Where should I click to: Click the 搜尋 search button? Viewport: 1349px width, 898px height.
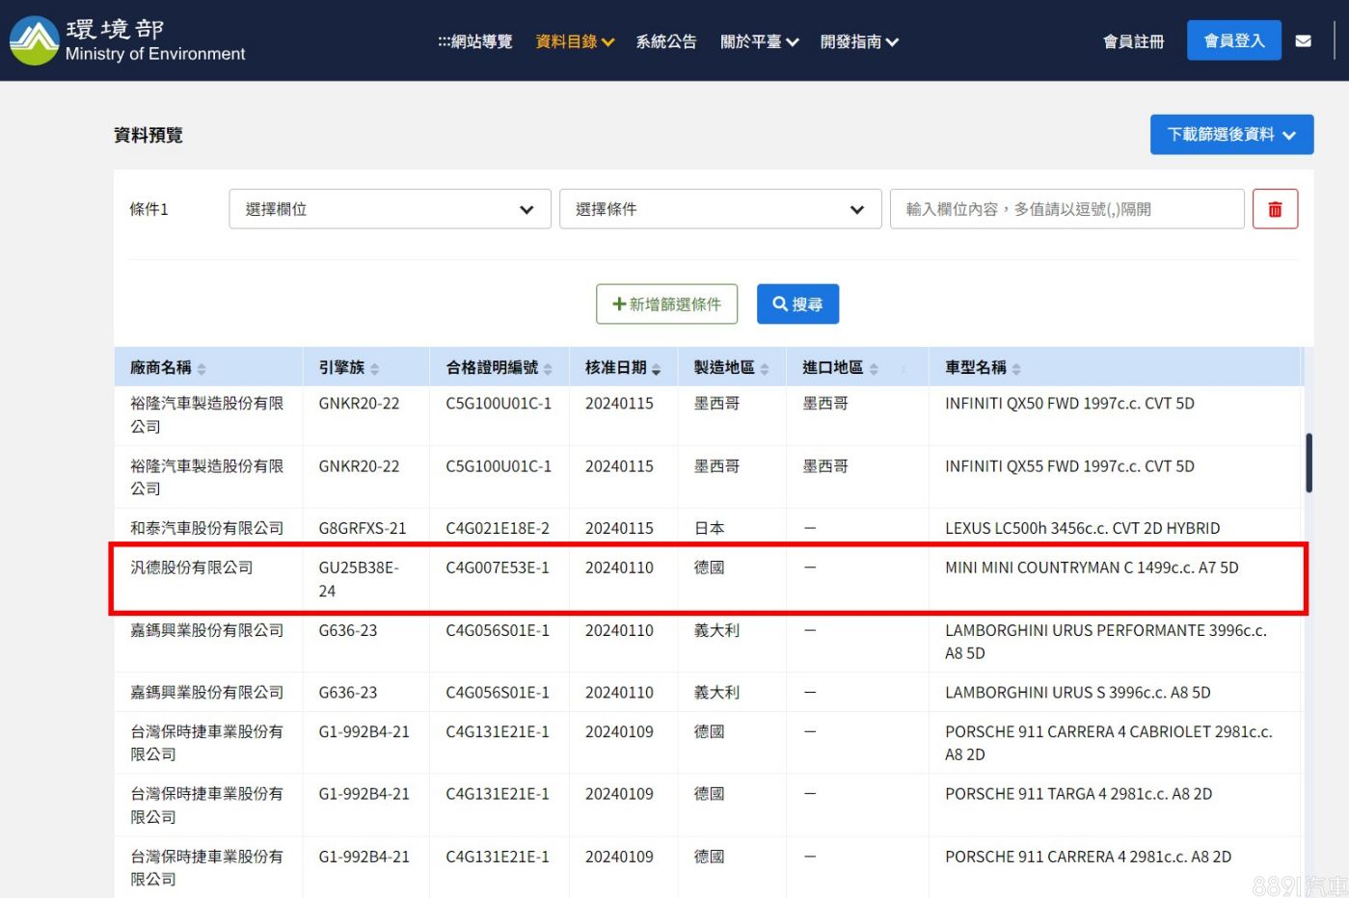point(796,304)
